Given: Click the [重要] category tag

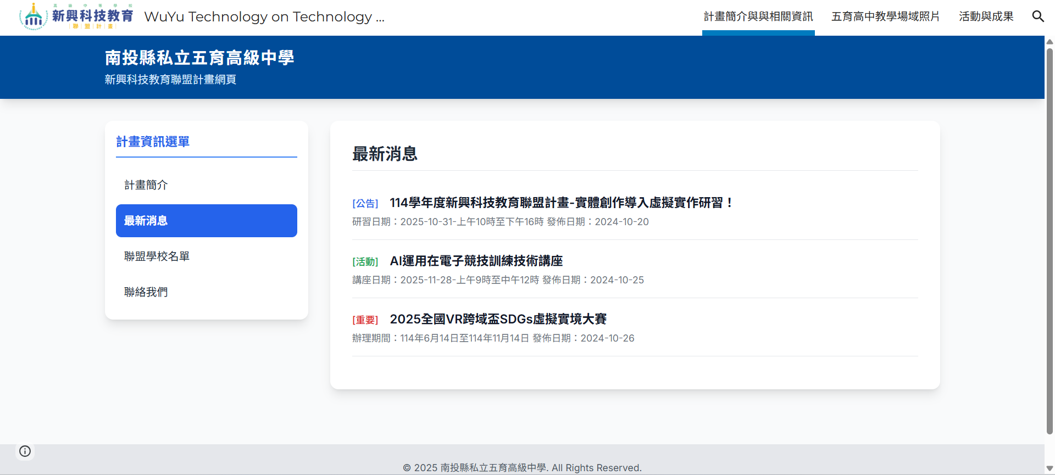Looking at the screenshot, I should tap(365, 320).
